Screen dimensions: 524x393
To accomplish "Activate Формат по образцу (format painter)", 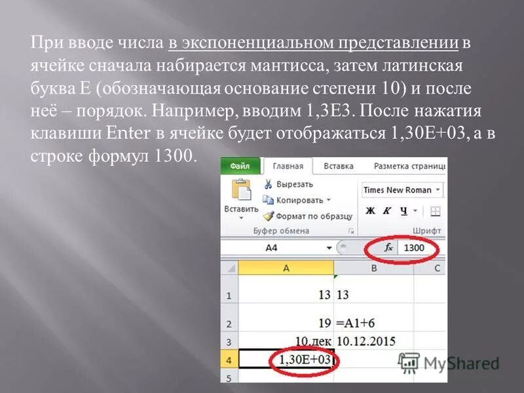I will (x=269, y=215).
